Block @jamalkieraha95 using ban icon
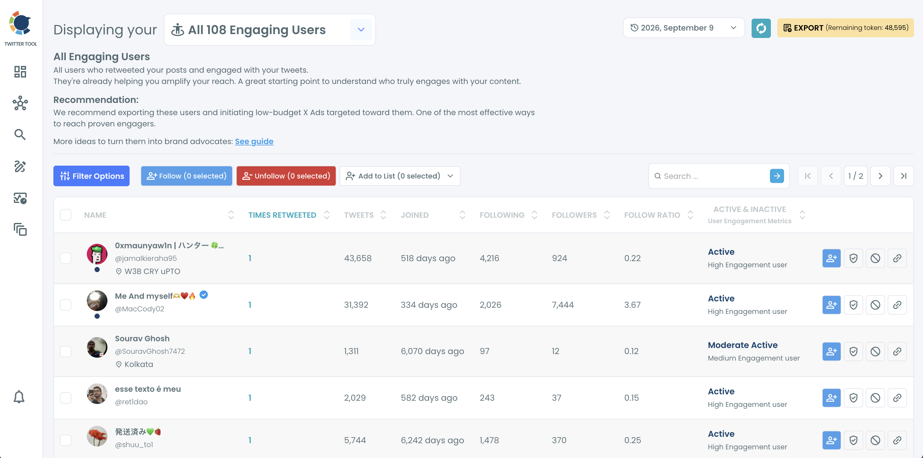This screenshot has width=923, height=458. 875,258
